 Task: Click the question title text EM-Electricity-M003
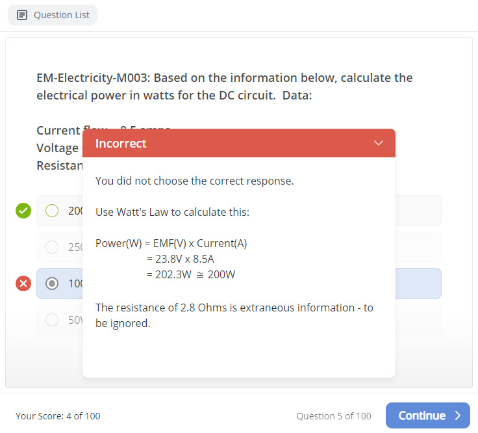(x=93, y=78)
